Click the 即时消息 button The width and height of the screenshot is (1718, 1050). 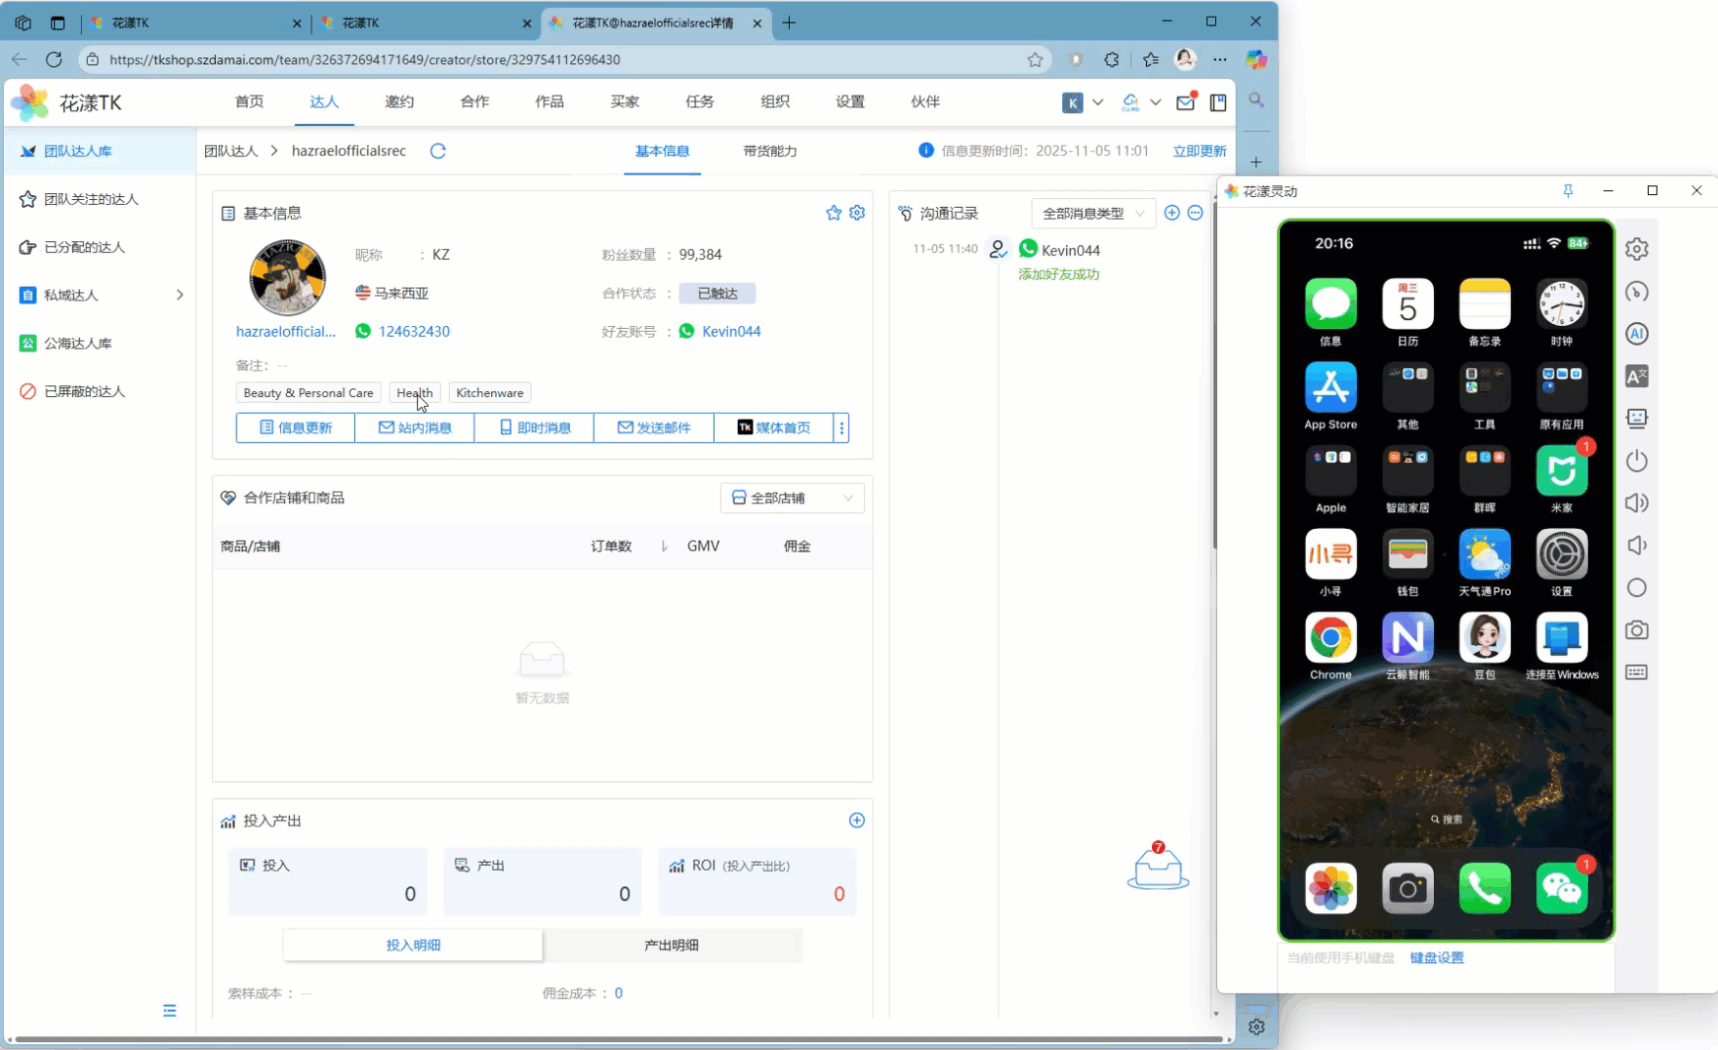[x=534, y=427]
